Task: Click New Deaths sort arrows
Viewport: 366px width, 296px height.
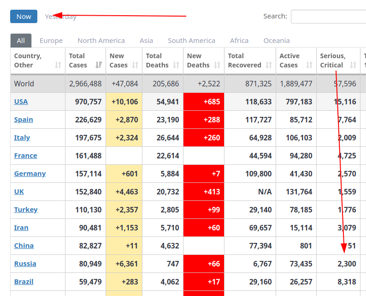Action: point(217,65)
